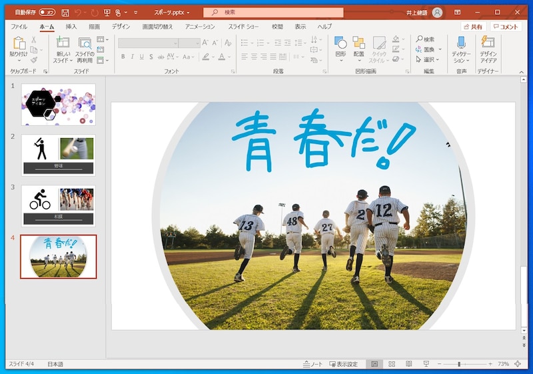Toggle the AutoSave (自動保存) switch

click(47, 12)
